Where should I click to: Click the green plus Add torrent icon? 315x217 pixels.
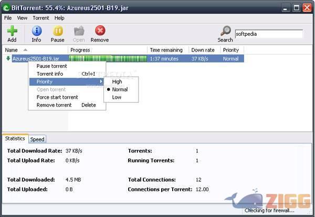(x=12, y=31)
